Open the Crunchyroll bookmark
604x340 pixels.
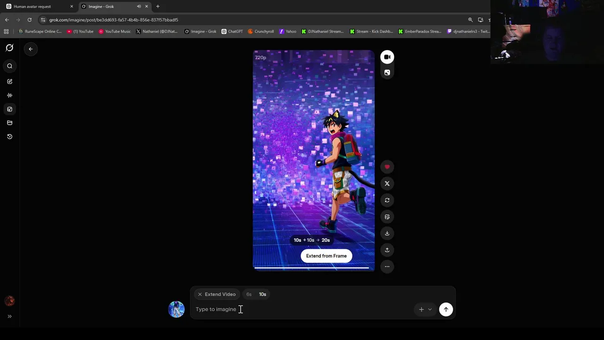tap(261, 32)
